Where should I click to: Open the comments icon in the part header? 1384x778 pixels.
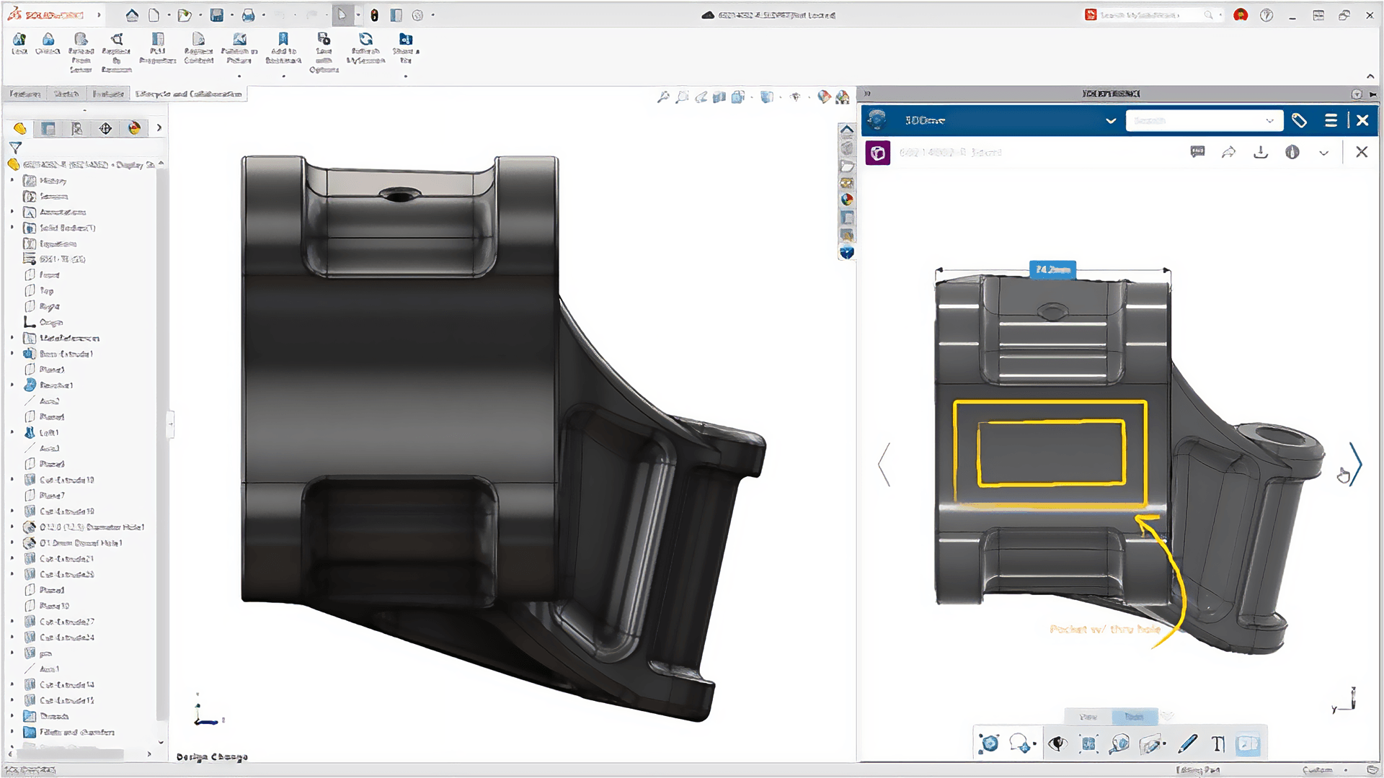coord(1197,152)
